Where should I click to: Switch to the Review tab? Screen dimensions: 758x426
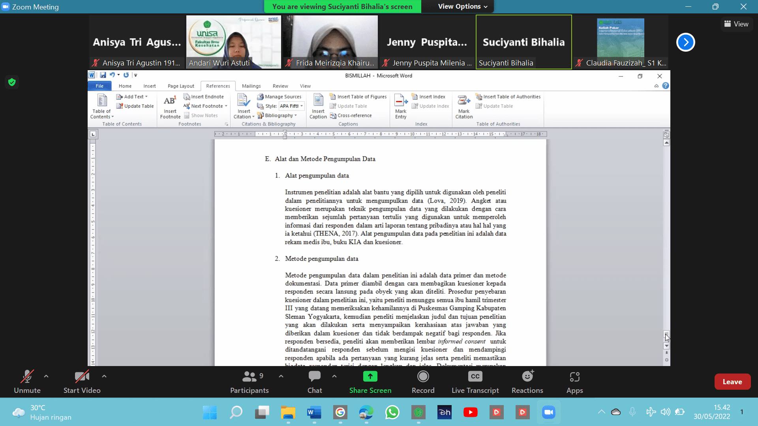click(280, 86)
